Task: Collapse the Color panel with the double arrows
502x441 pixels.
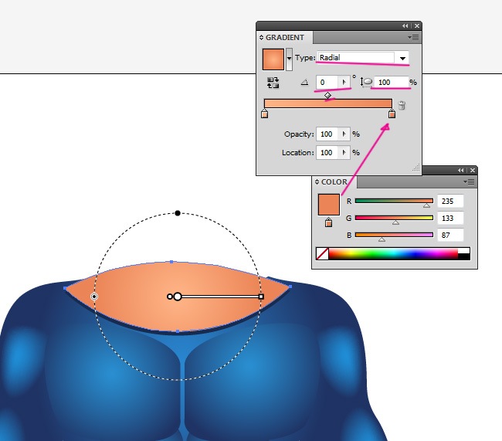Action: coord(461,171)
